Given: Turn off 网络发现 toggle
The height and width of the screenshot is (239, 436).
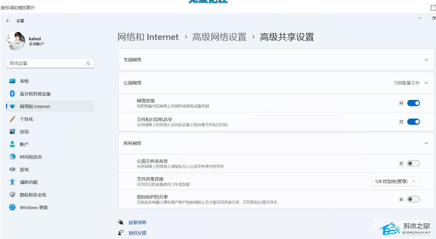Looking at the screenshot, I should 414,103.
